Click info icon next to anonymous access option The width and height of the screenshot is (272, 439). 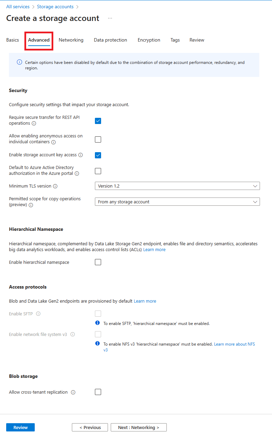[x=54, y=142]
